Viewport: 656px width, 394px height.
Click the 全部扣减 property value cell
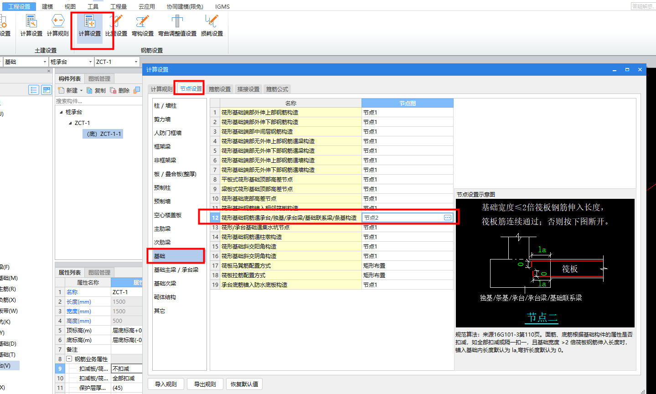(127, 378)
